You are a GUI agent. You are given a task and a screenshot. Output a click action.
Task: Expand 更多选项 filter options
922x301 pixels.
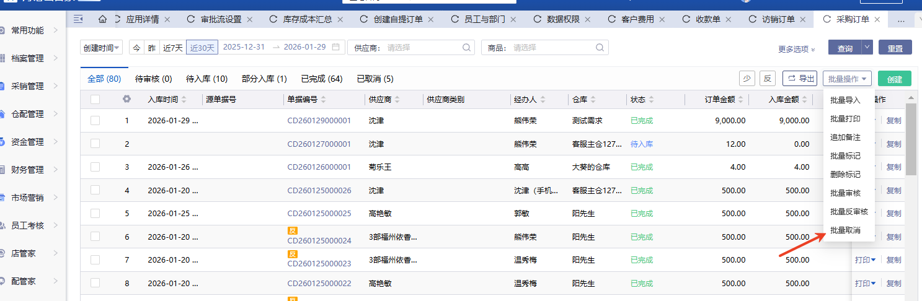(797, 49)
